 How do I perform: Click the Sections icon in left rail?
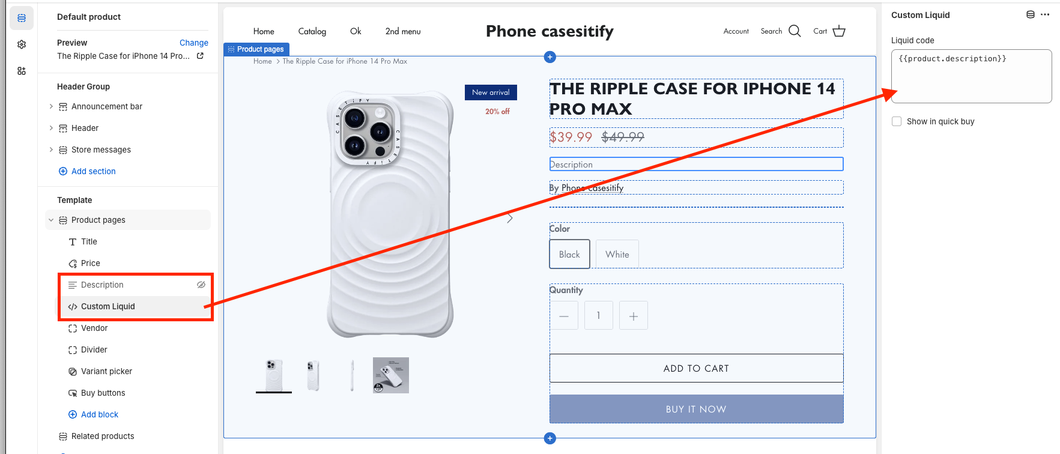(x=22, y=18)
